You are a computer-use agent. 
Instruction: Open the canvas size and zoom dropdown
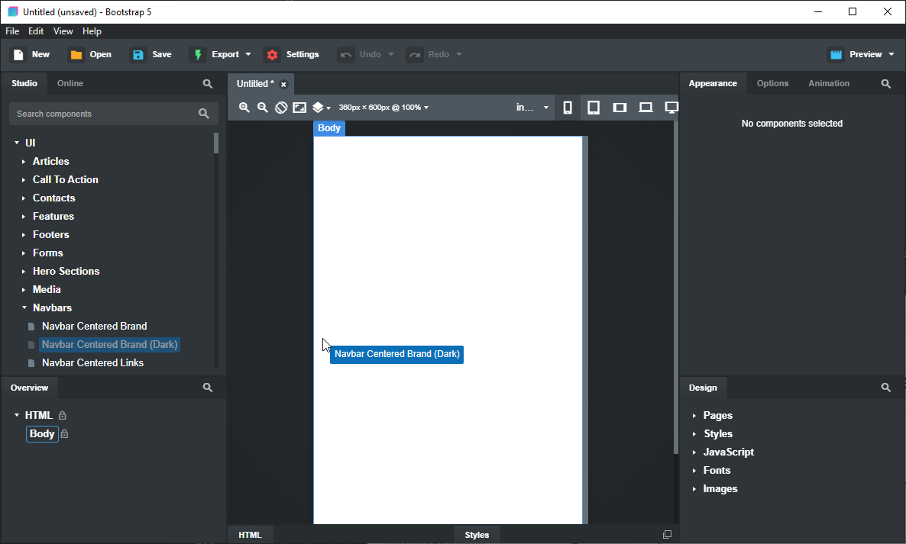click(x=383, y=108)
